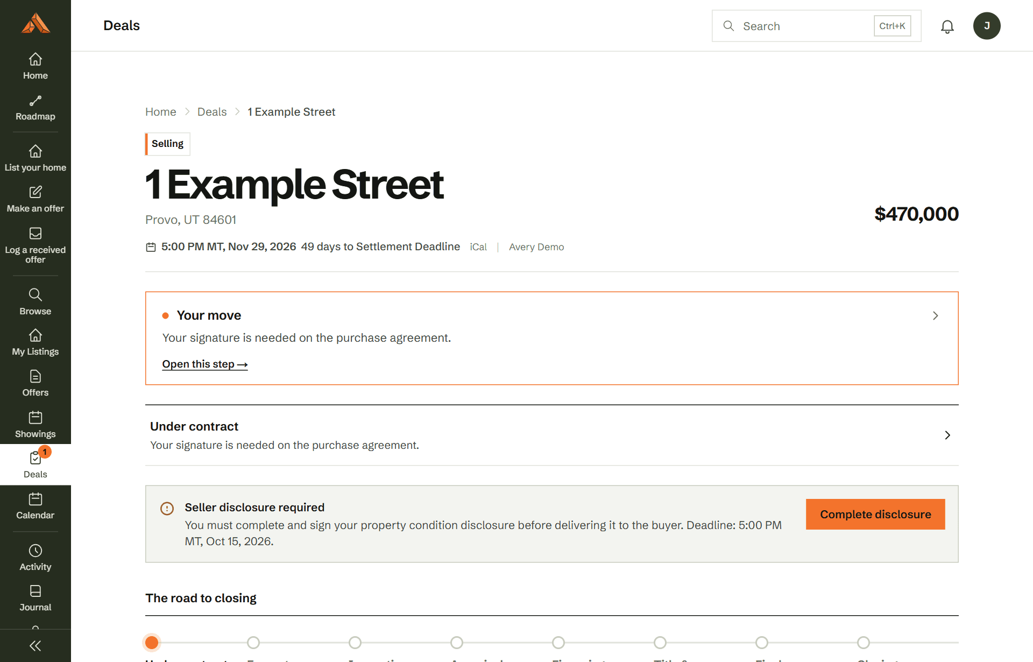
Task: Open the Showings sidebar item
Action: click(36, 425)
